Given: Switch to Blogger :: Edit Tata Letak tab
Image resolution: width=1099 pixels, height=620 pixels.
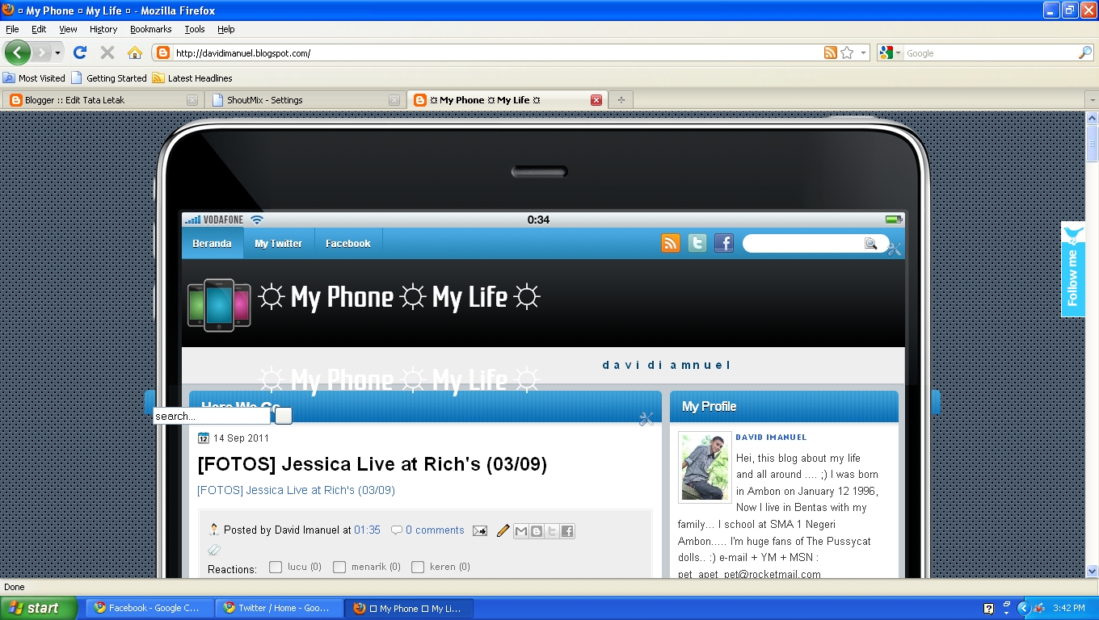Looking at the screenshot, I should 103,100.
